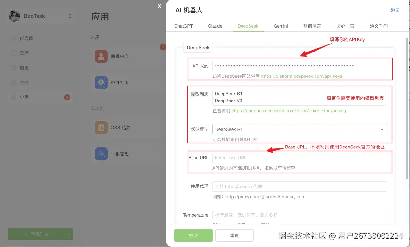Open the 仪表盘 dashboard sidebar item
This screenshot has height=247, width=410.
40,38
